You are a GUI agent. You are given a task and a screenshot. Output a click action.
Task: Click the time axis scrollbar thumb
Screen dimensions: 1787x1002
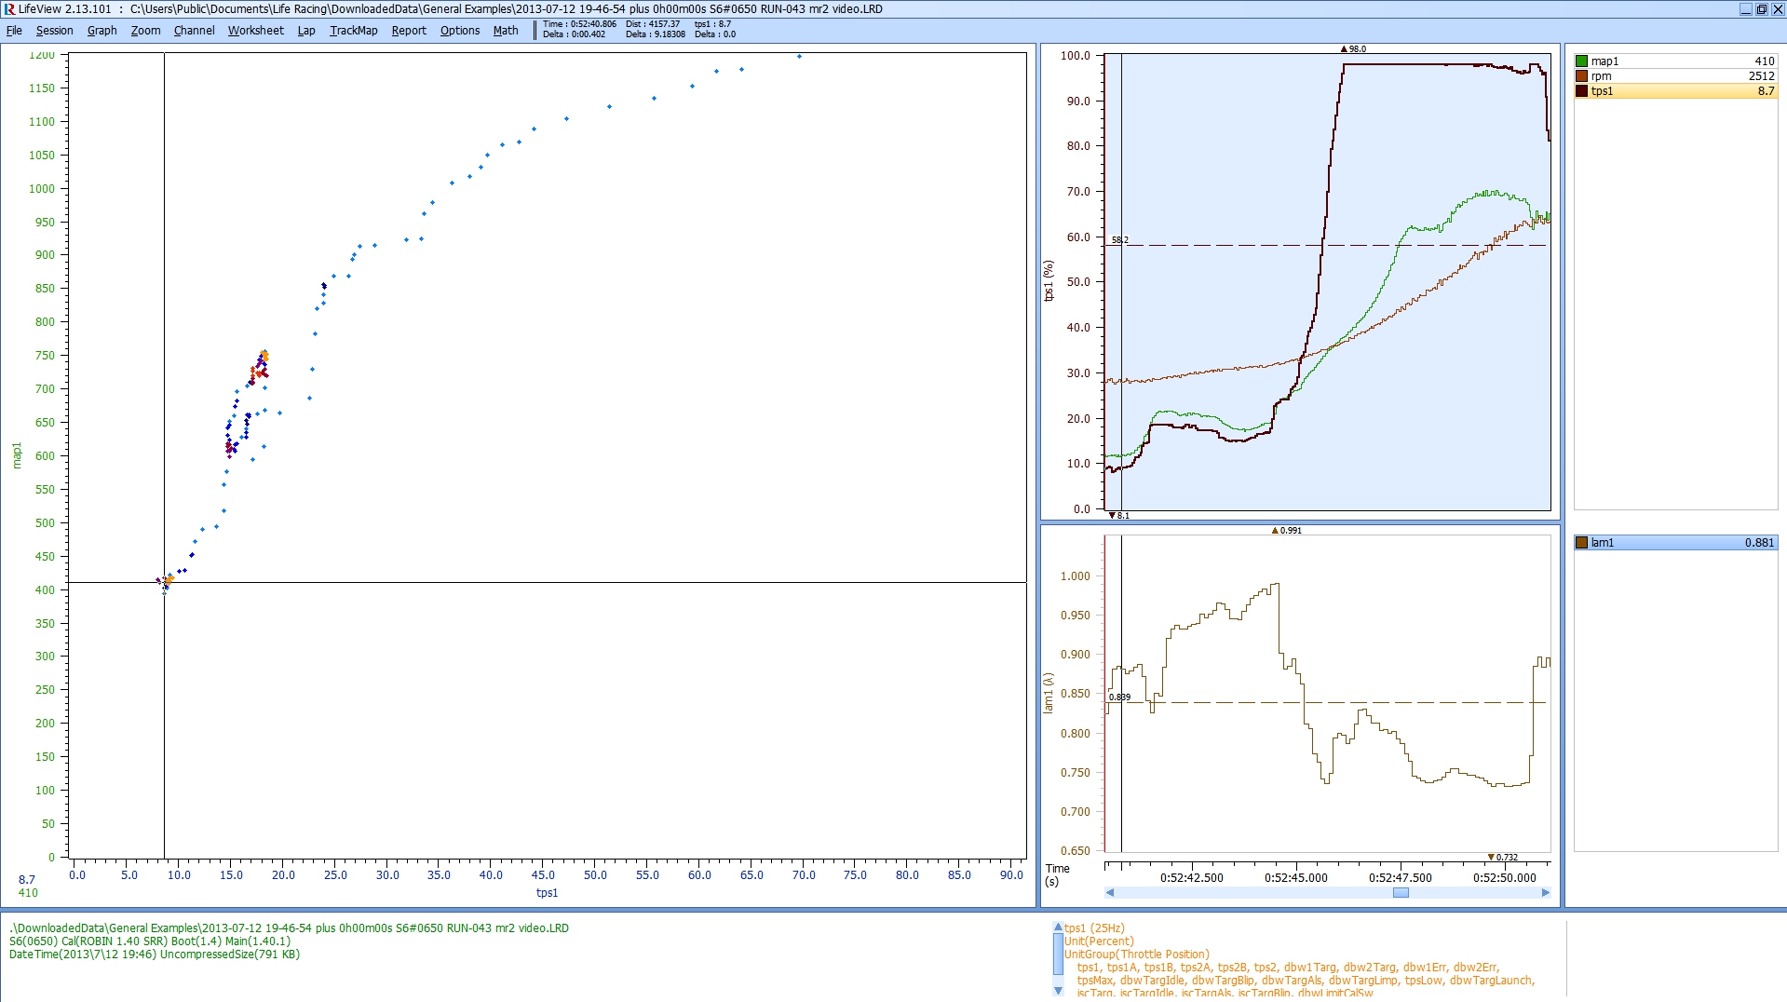[1401, 892]
